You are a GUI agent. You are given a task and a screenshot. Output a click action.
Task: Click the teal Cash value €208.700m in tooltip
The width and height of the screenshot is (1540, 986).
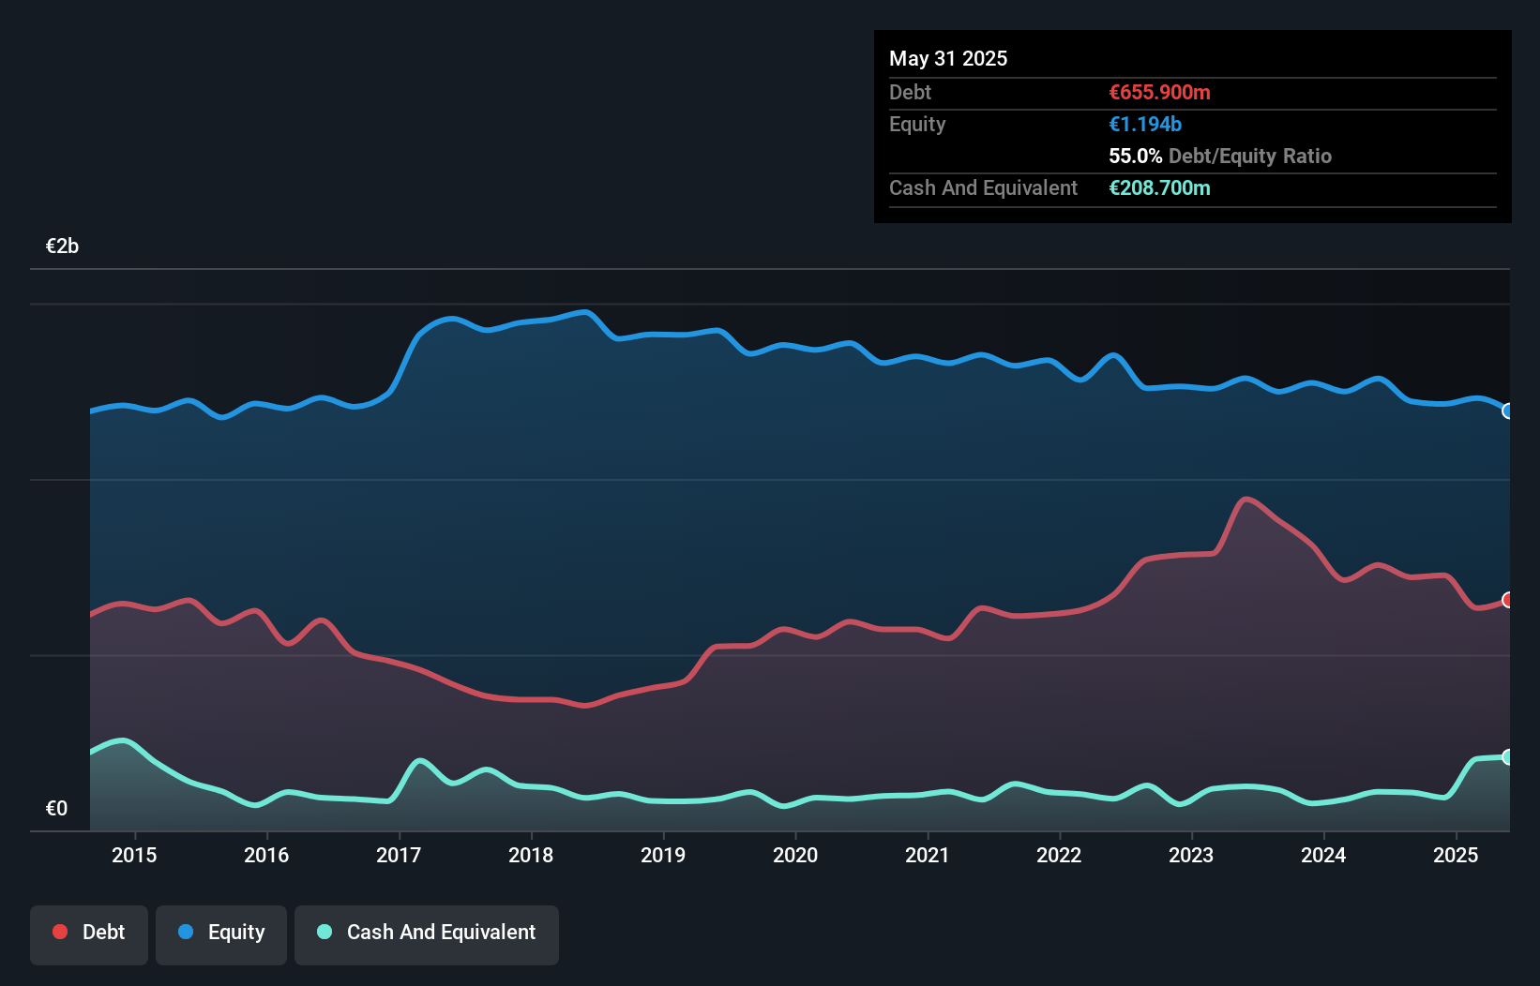pyautogui.click(x=1160, y=187)
